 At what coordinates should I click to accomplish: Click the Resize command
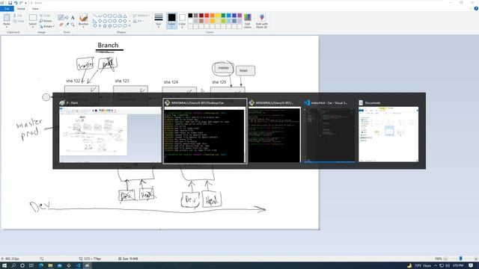[x=46, y=21]
